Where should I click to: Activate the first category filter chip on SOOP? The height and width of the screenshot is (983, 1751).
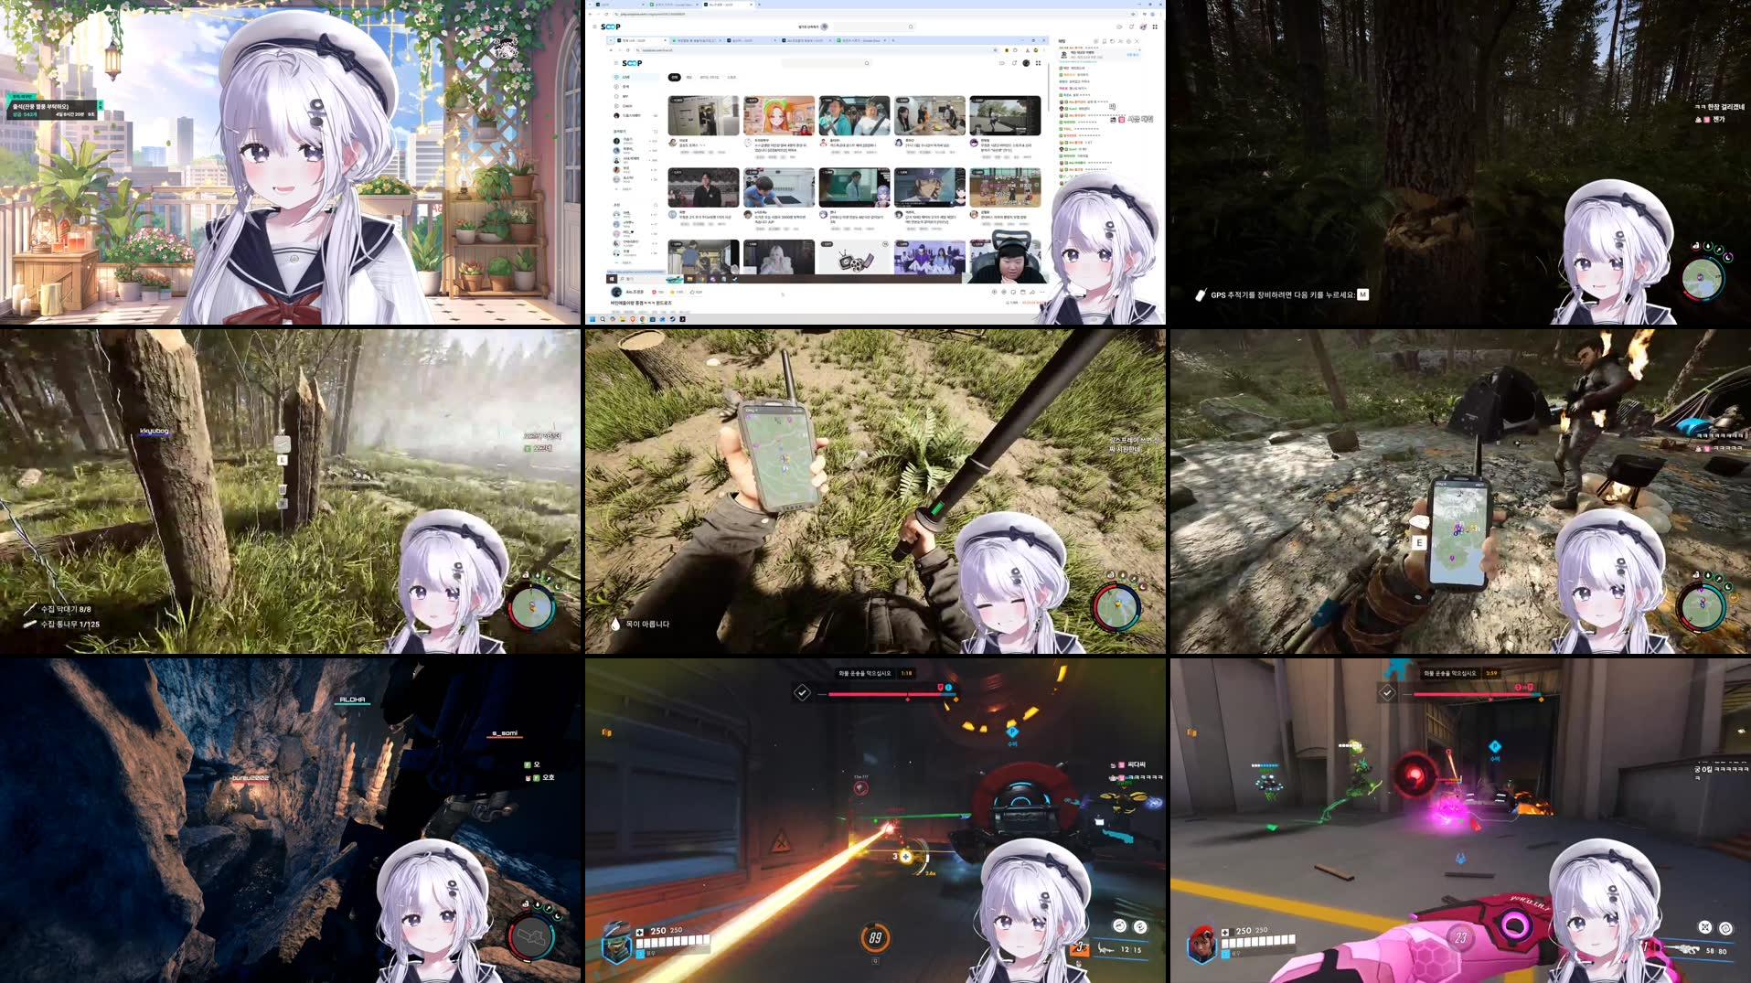point(674,77)
